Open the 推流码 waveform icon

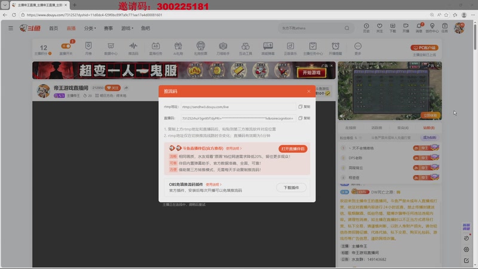(x=133, y=48)
